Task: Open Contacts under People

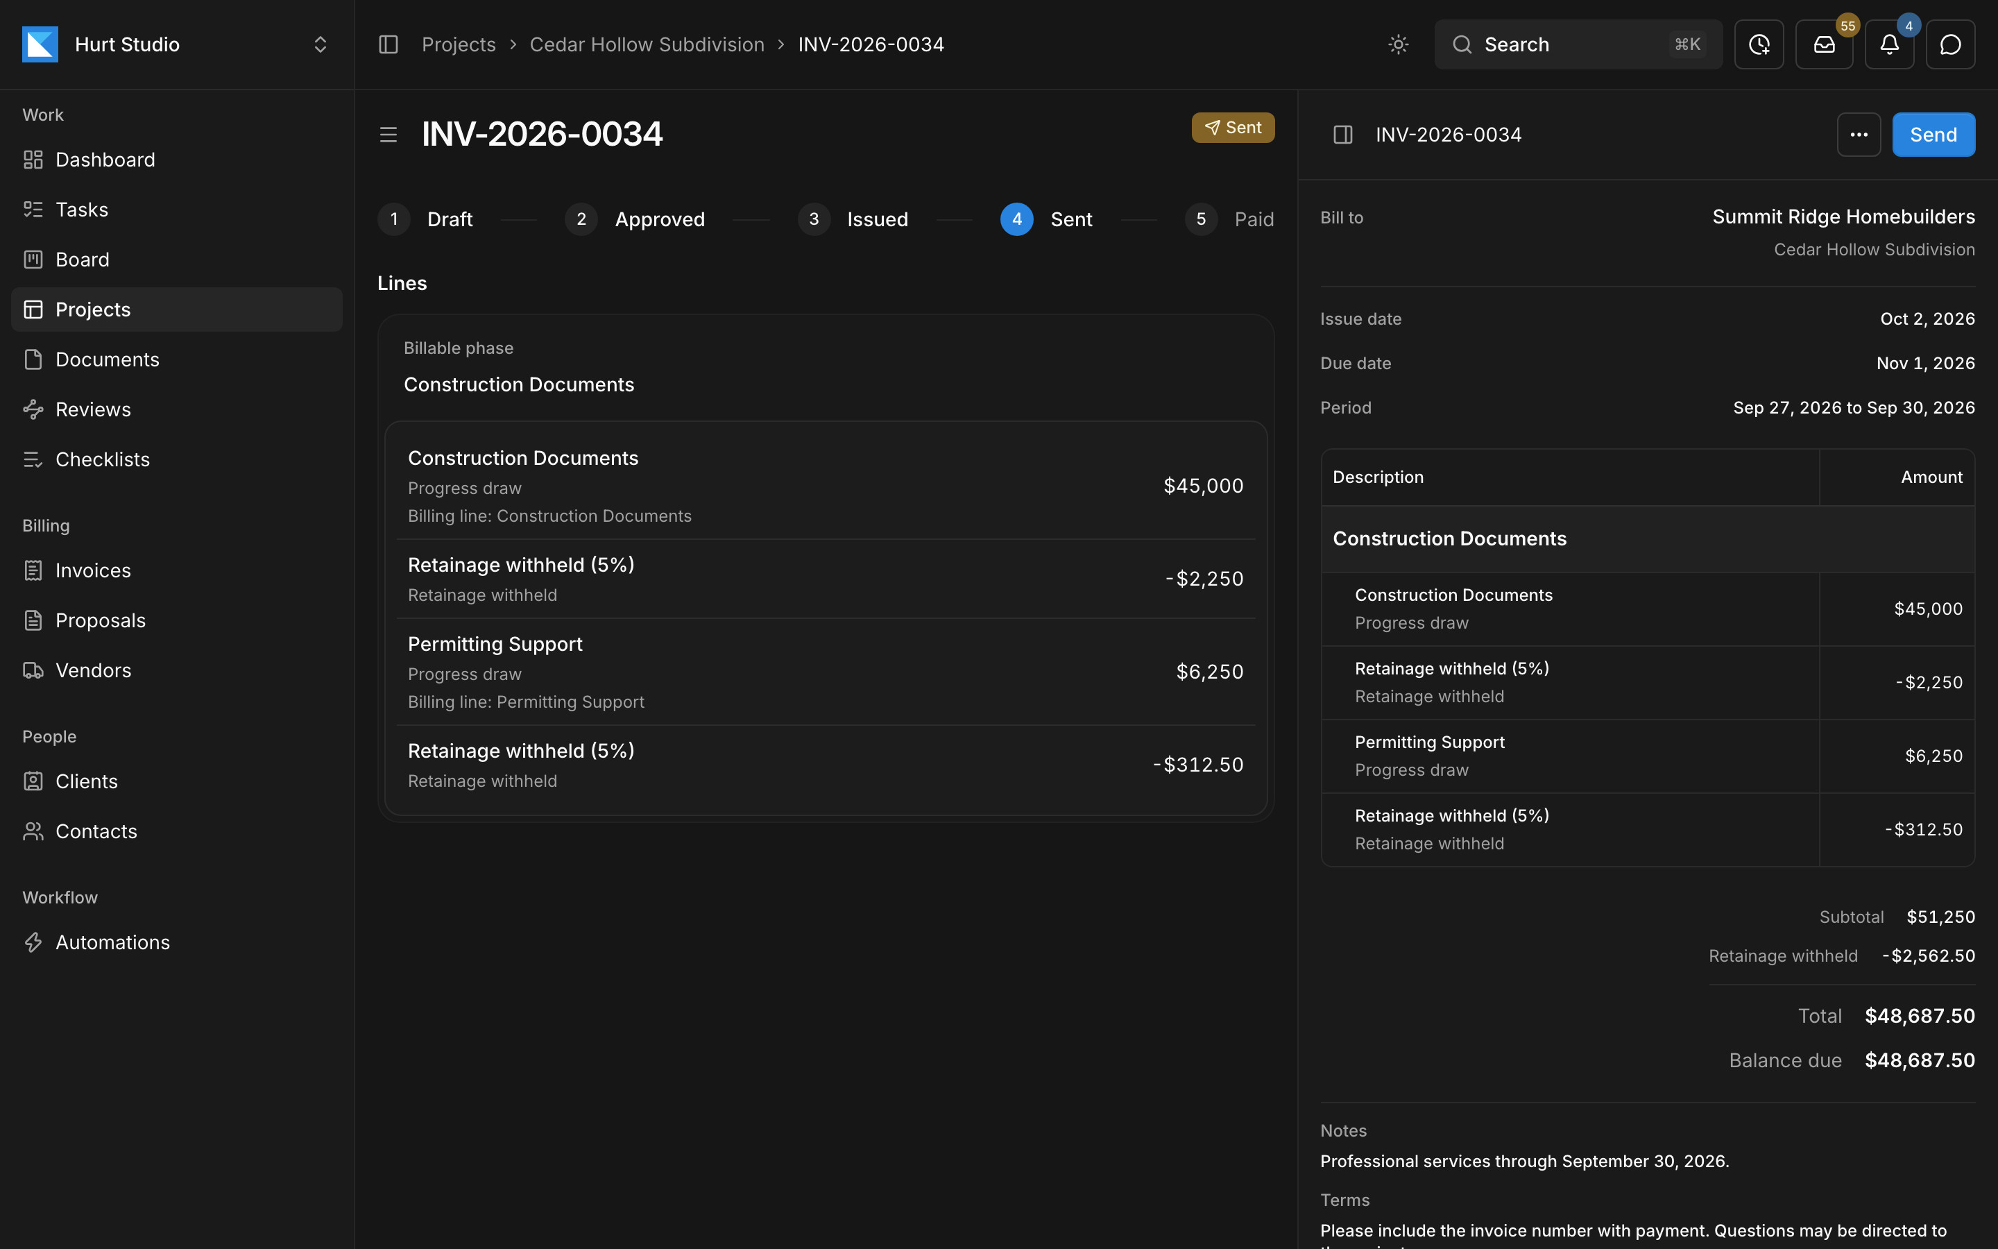Action: (x=177, y=832)
